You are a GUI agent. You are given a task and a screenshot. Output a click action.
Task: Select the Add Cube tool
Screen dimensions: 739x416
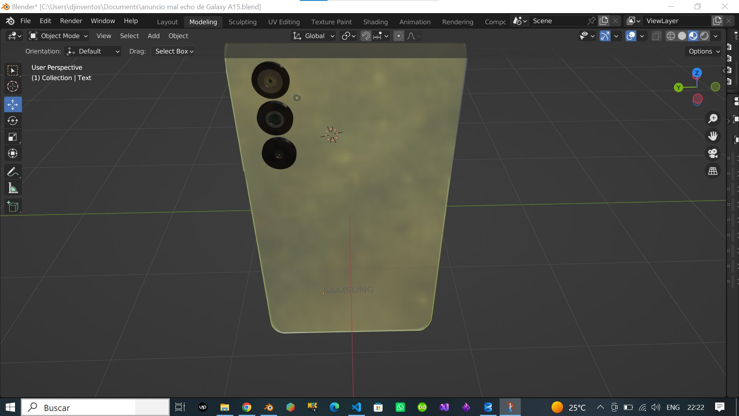[x=13, y=206]
